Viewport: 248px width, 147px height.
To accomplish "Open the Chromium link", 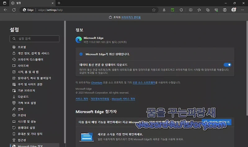I will pyautogui.click(x=96, y=82).
